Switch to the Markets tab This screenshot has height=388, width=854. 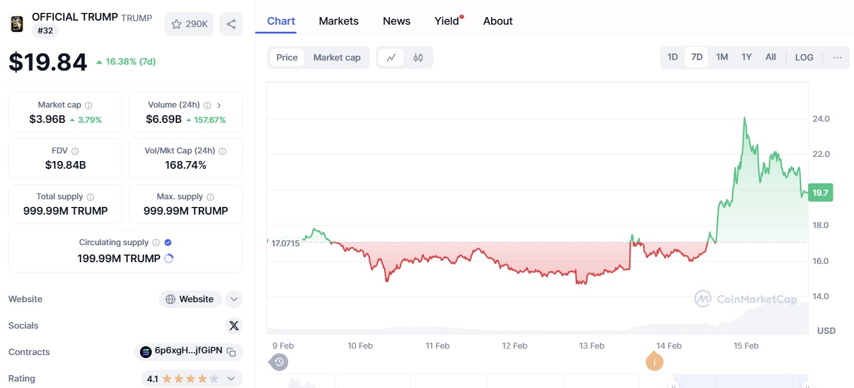[338, 21]
